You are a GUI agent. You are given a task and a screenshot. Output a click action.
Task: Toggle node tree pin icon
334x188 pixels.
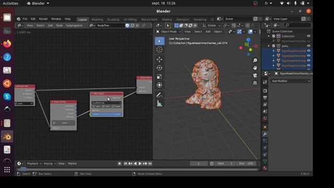click(144, 26)
